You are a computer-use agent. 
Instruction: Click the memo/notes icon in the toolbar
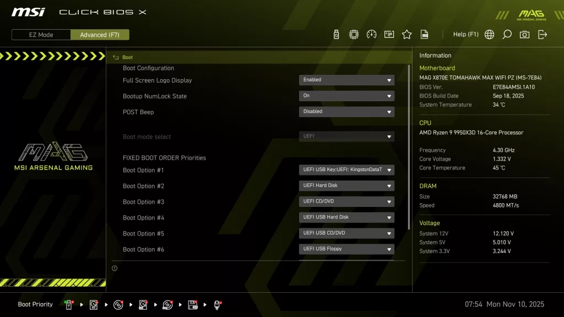[389, 34]
